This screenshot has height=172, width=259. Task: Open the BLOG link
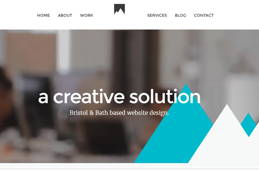[x=180, y=15]
